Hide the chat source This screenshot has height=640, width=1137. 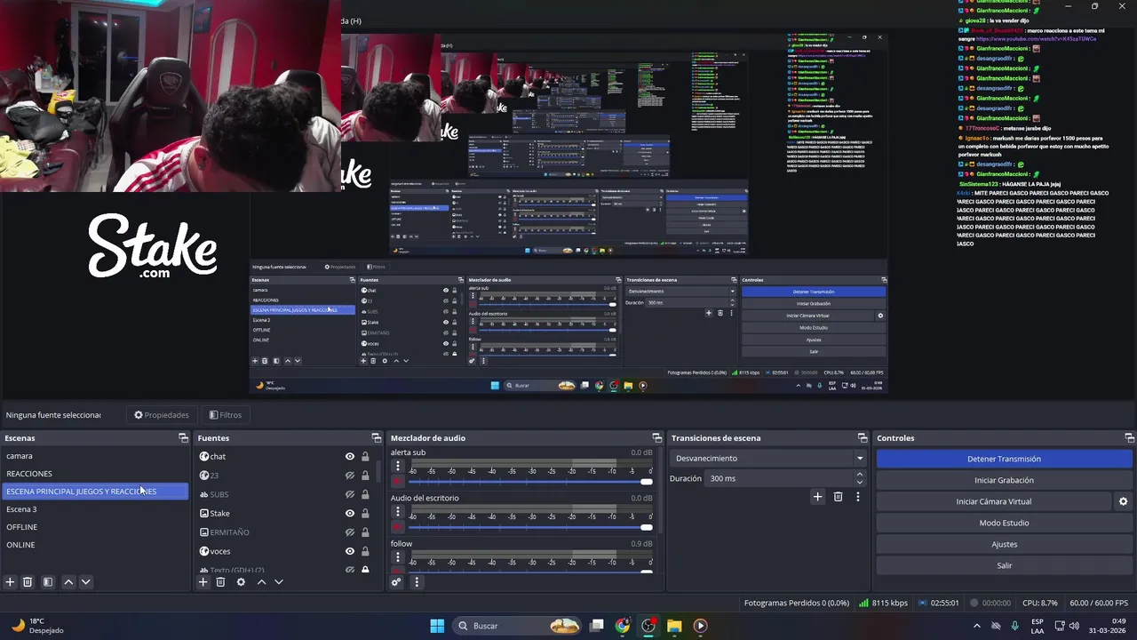pos(350,457)
